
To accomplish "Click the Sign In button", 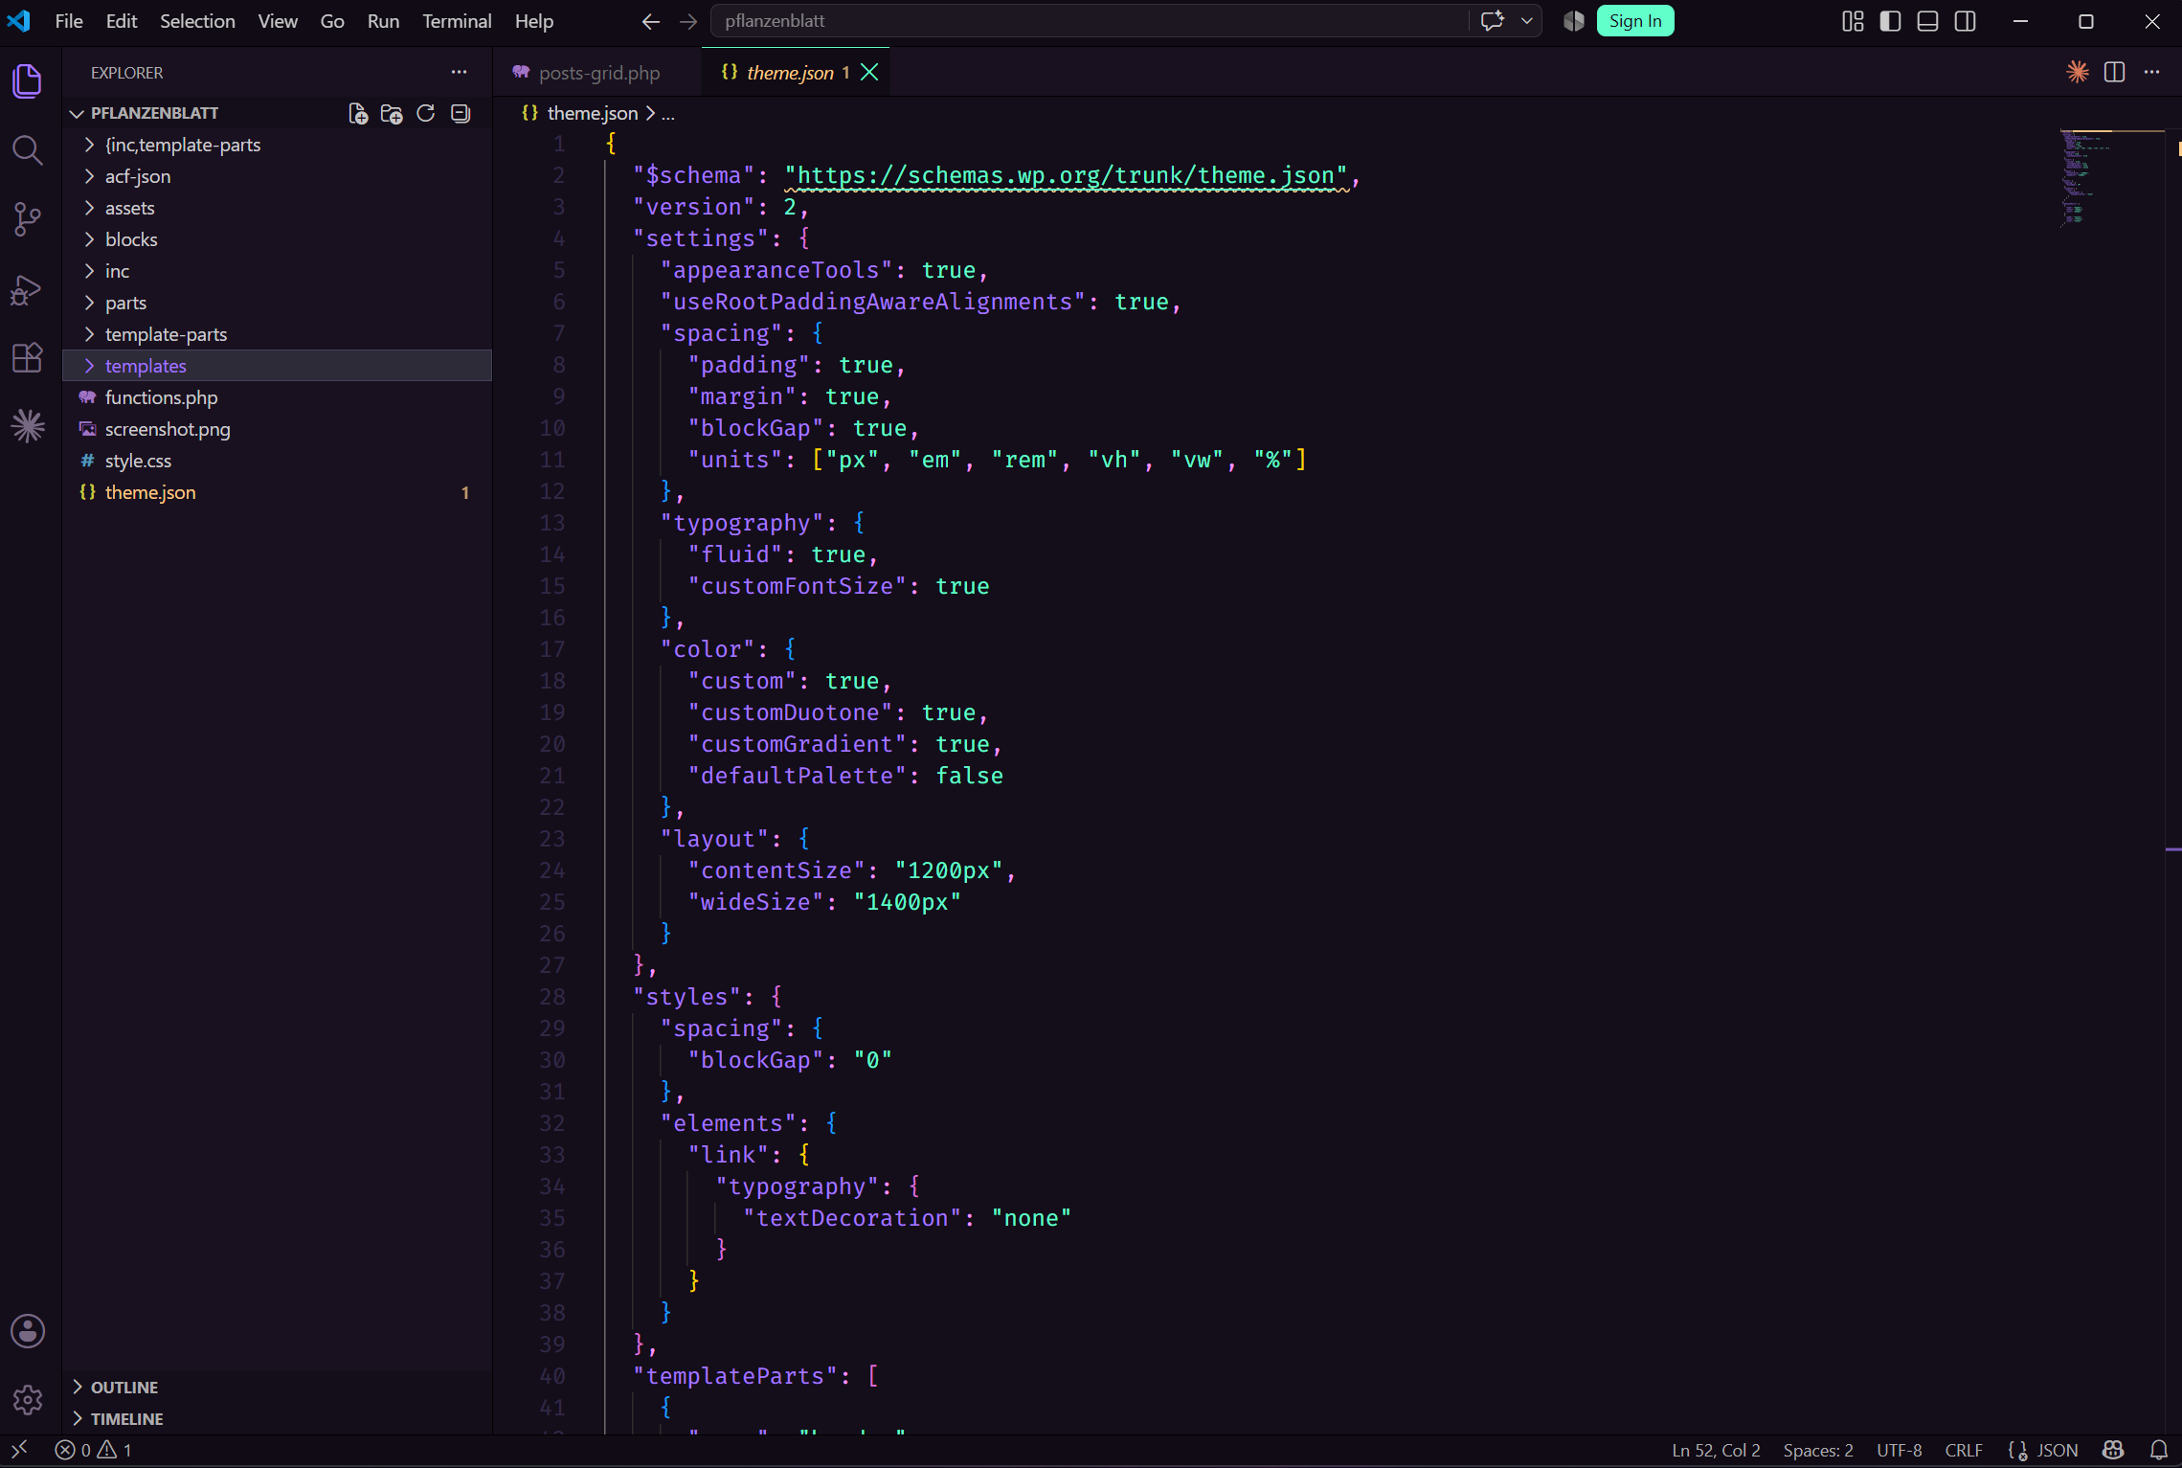I will (1635, 21).
